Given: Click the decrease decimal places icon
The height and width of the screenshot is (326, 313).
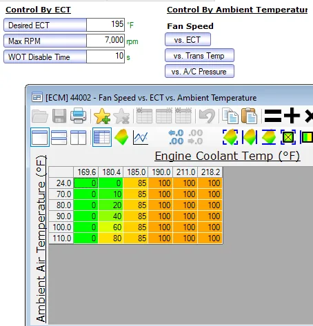Looking at the screenshot, I should [195, 137].
